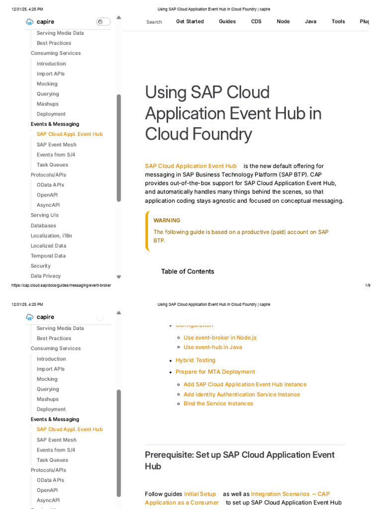Open the Java menu
Image resolution: width=382 pixels, height=509 pixels.
(x=310, y=21)
